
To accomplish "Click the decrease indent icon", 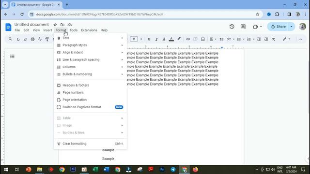I will pos(259,39).
